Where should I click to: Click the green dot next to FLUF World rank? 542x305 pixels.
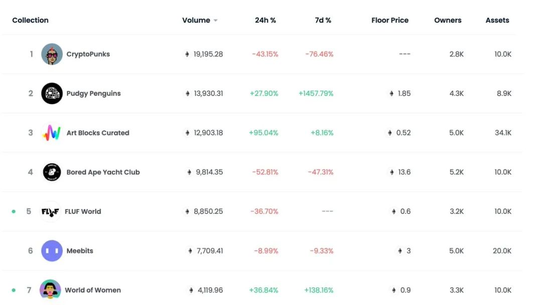point(14,212)
